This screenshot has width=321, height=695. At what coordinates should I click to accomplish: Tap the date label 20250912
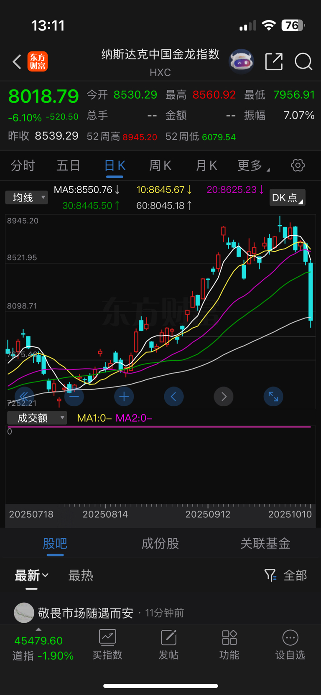208,514
